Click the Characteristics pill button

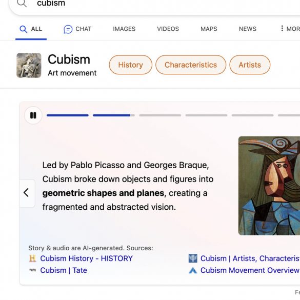pos(191,65)
